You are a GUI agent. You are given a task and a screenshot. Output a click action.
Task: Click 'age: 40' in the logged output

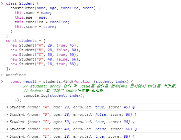pyautogui.click(x=61, y=129)
